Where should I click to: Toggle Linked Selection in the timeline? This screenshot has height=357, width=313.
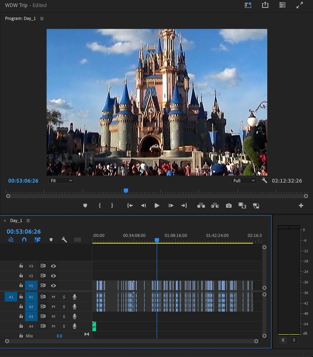coord(38,240)
